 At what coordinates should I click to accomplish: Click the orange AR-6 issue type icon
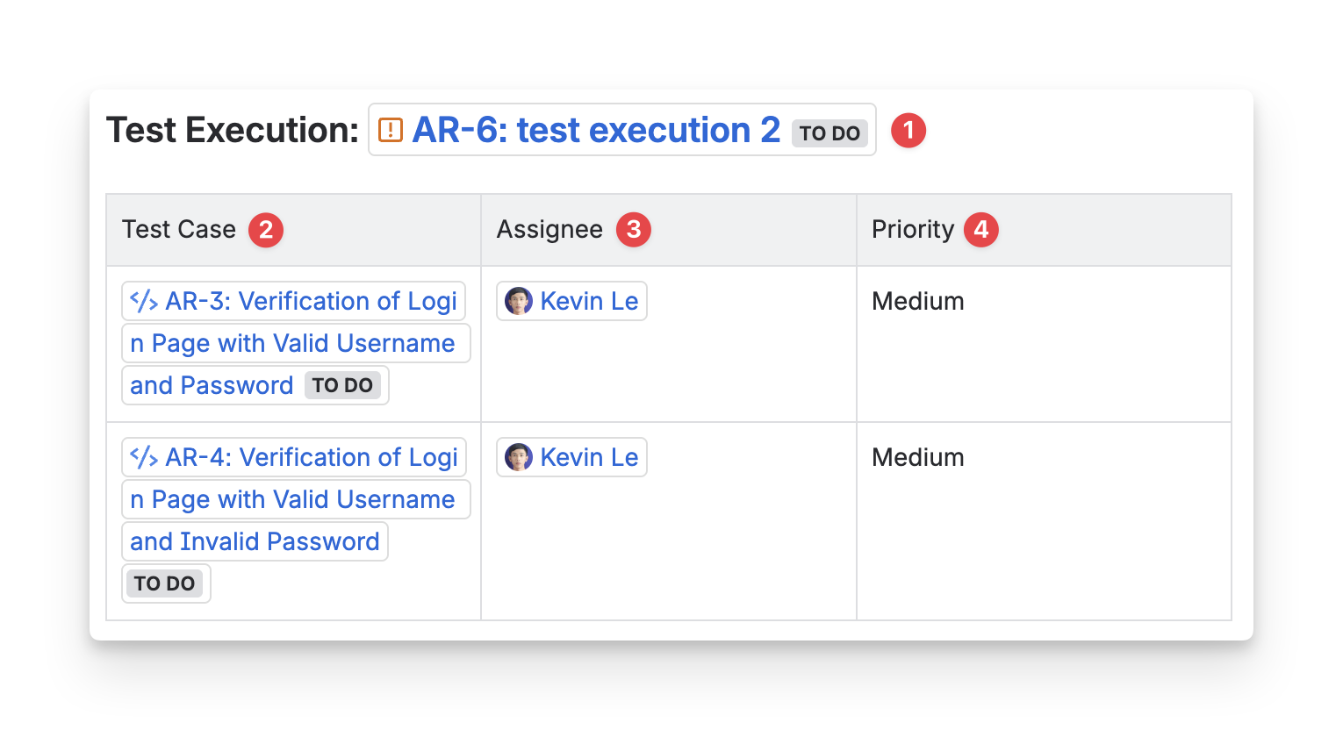pos(391,131)
